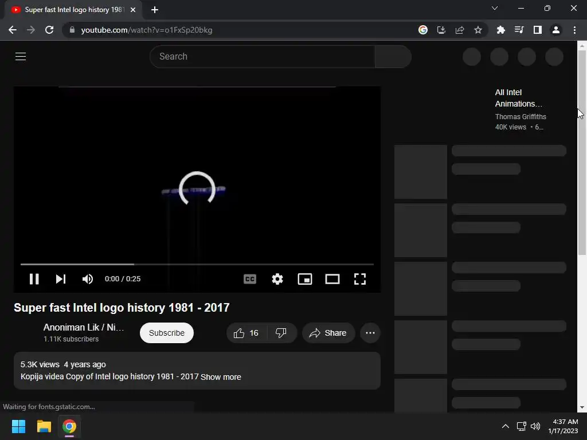The height and width of the screenshot is (440, 587).
Task: Click the video progress bar
Action: pyautogui.click(x=197, y=264)
